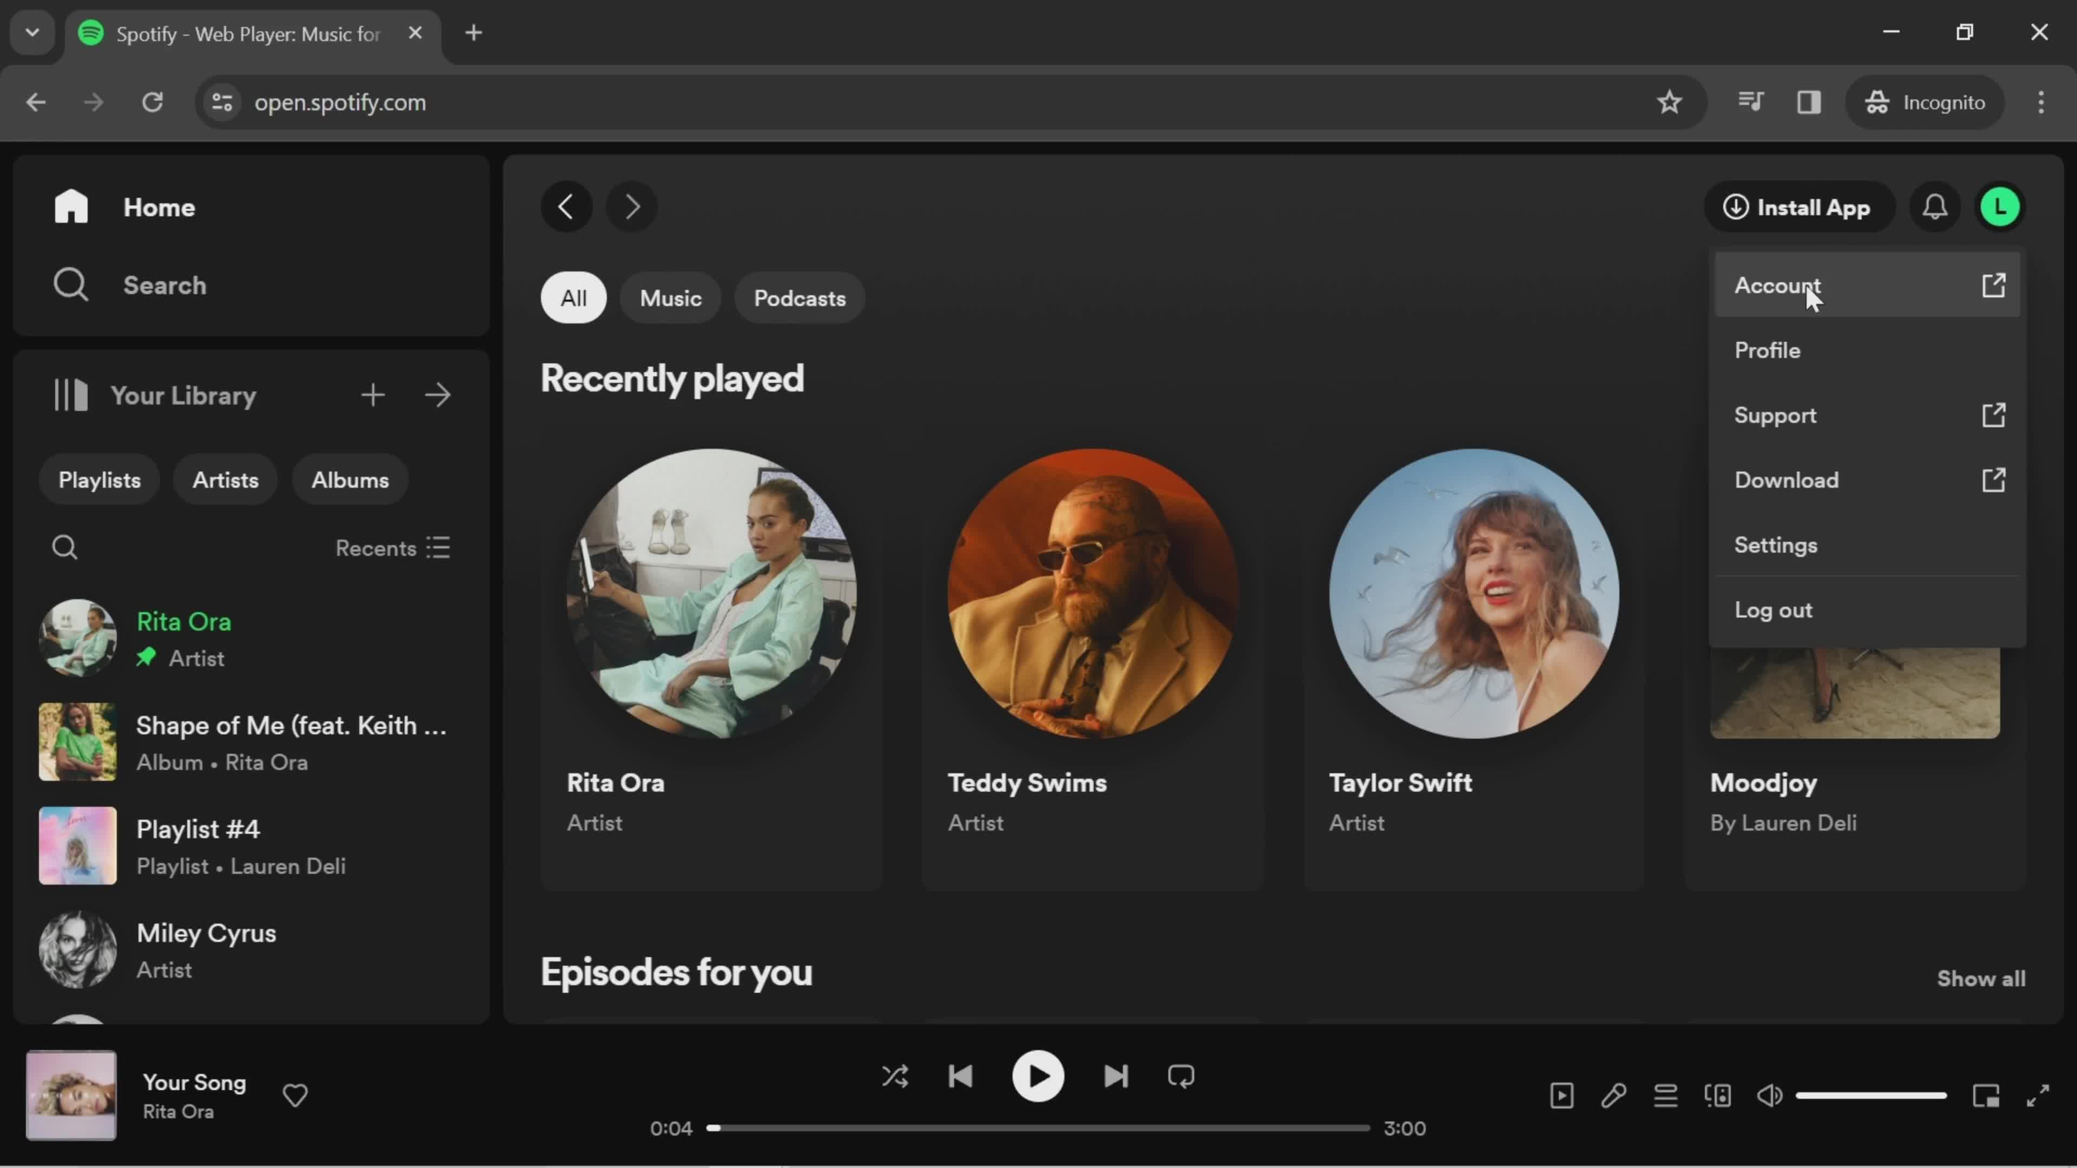Toggle shuffle playback

click(x=895, y=1077)
